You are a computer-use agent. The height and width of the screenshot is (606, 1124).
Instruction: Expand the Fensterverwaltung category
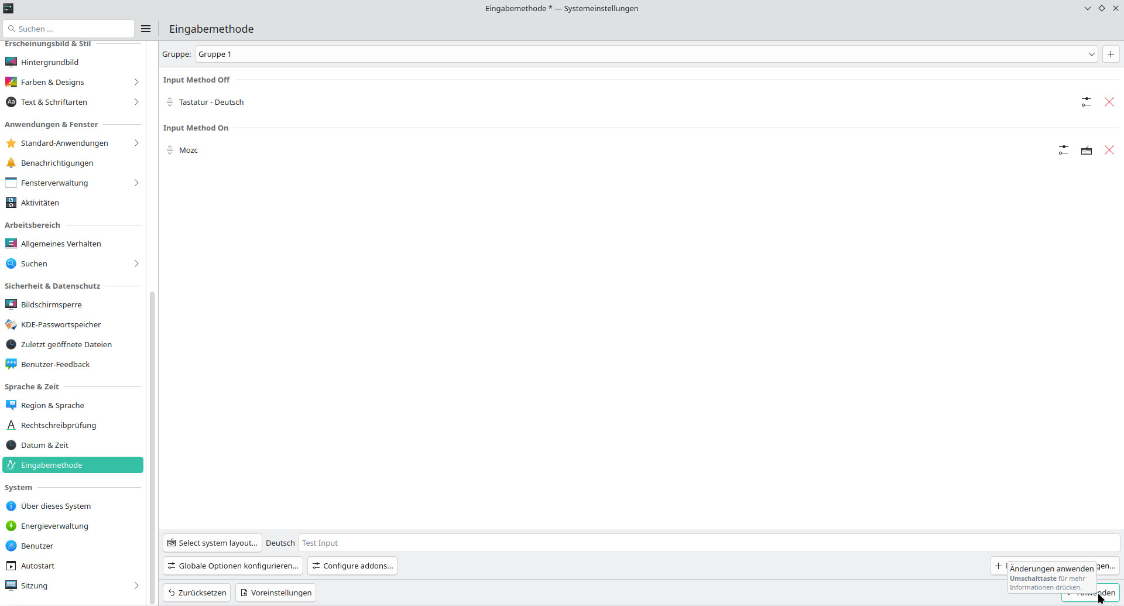[136, 183]
